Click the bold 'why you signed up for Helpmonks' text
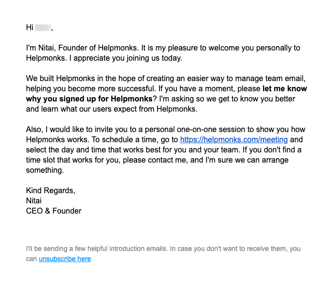Image resolution: width=334 pixels, height=282 pixels. pyautogui.click(x=89, y=99)
